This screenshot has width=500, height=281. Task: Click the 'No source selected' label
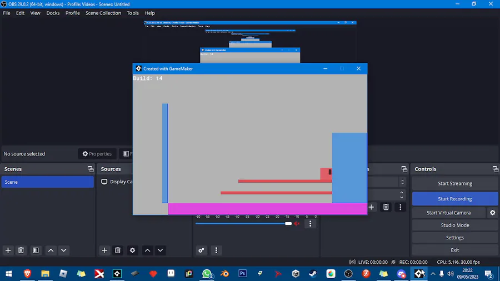[24, 154]
